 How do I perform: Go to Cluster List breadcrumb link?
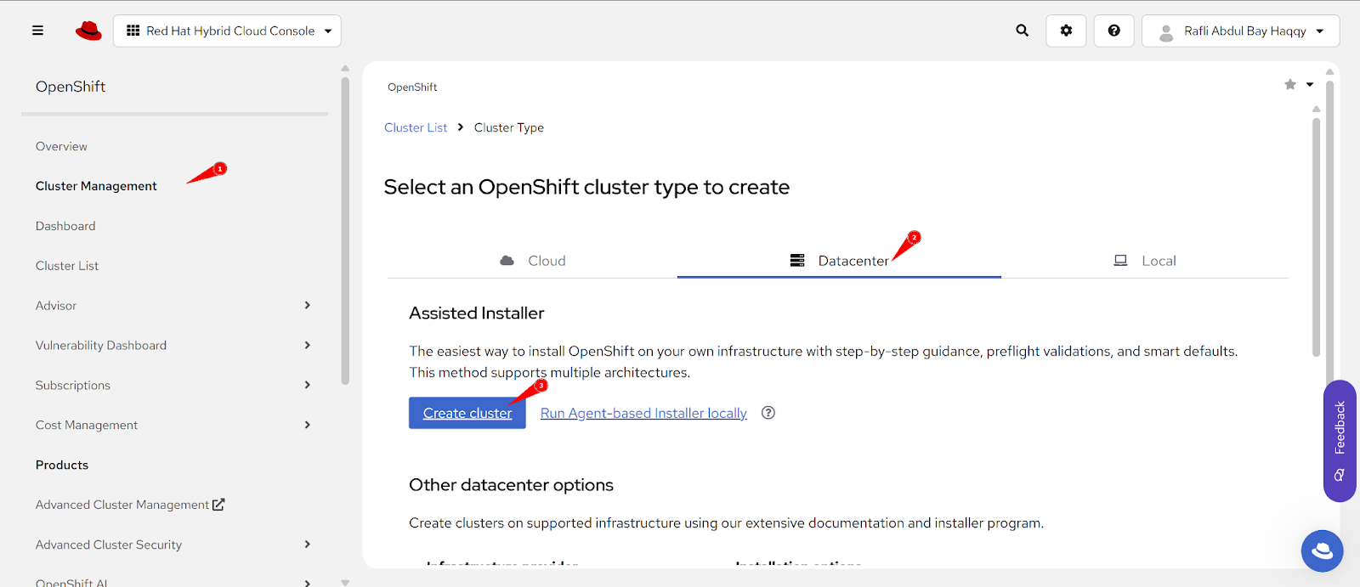(x=416, y=127)
